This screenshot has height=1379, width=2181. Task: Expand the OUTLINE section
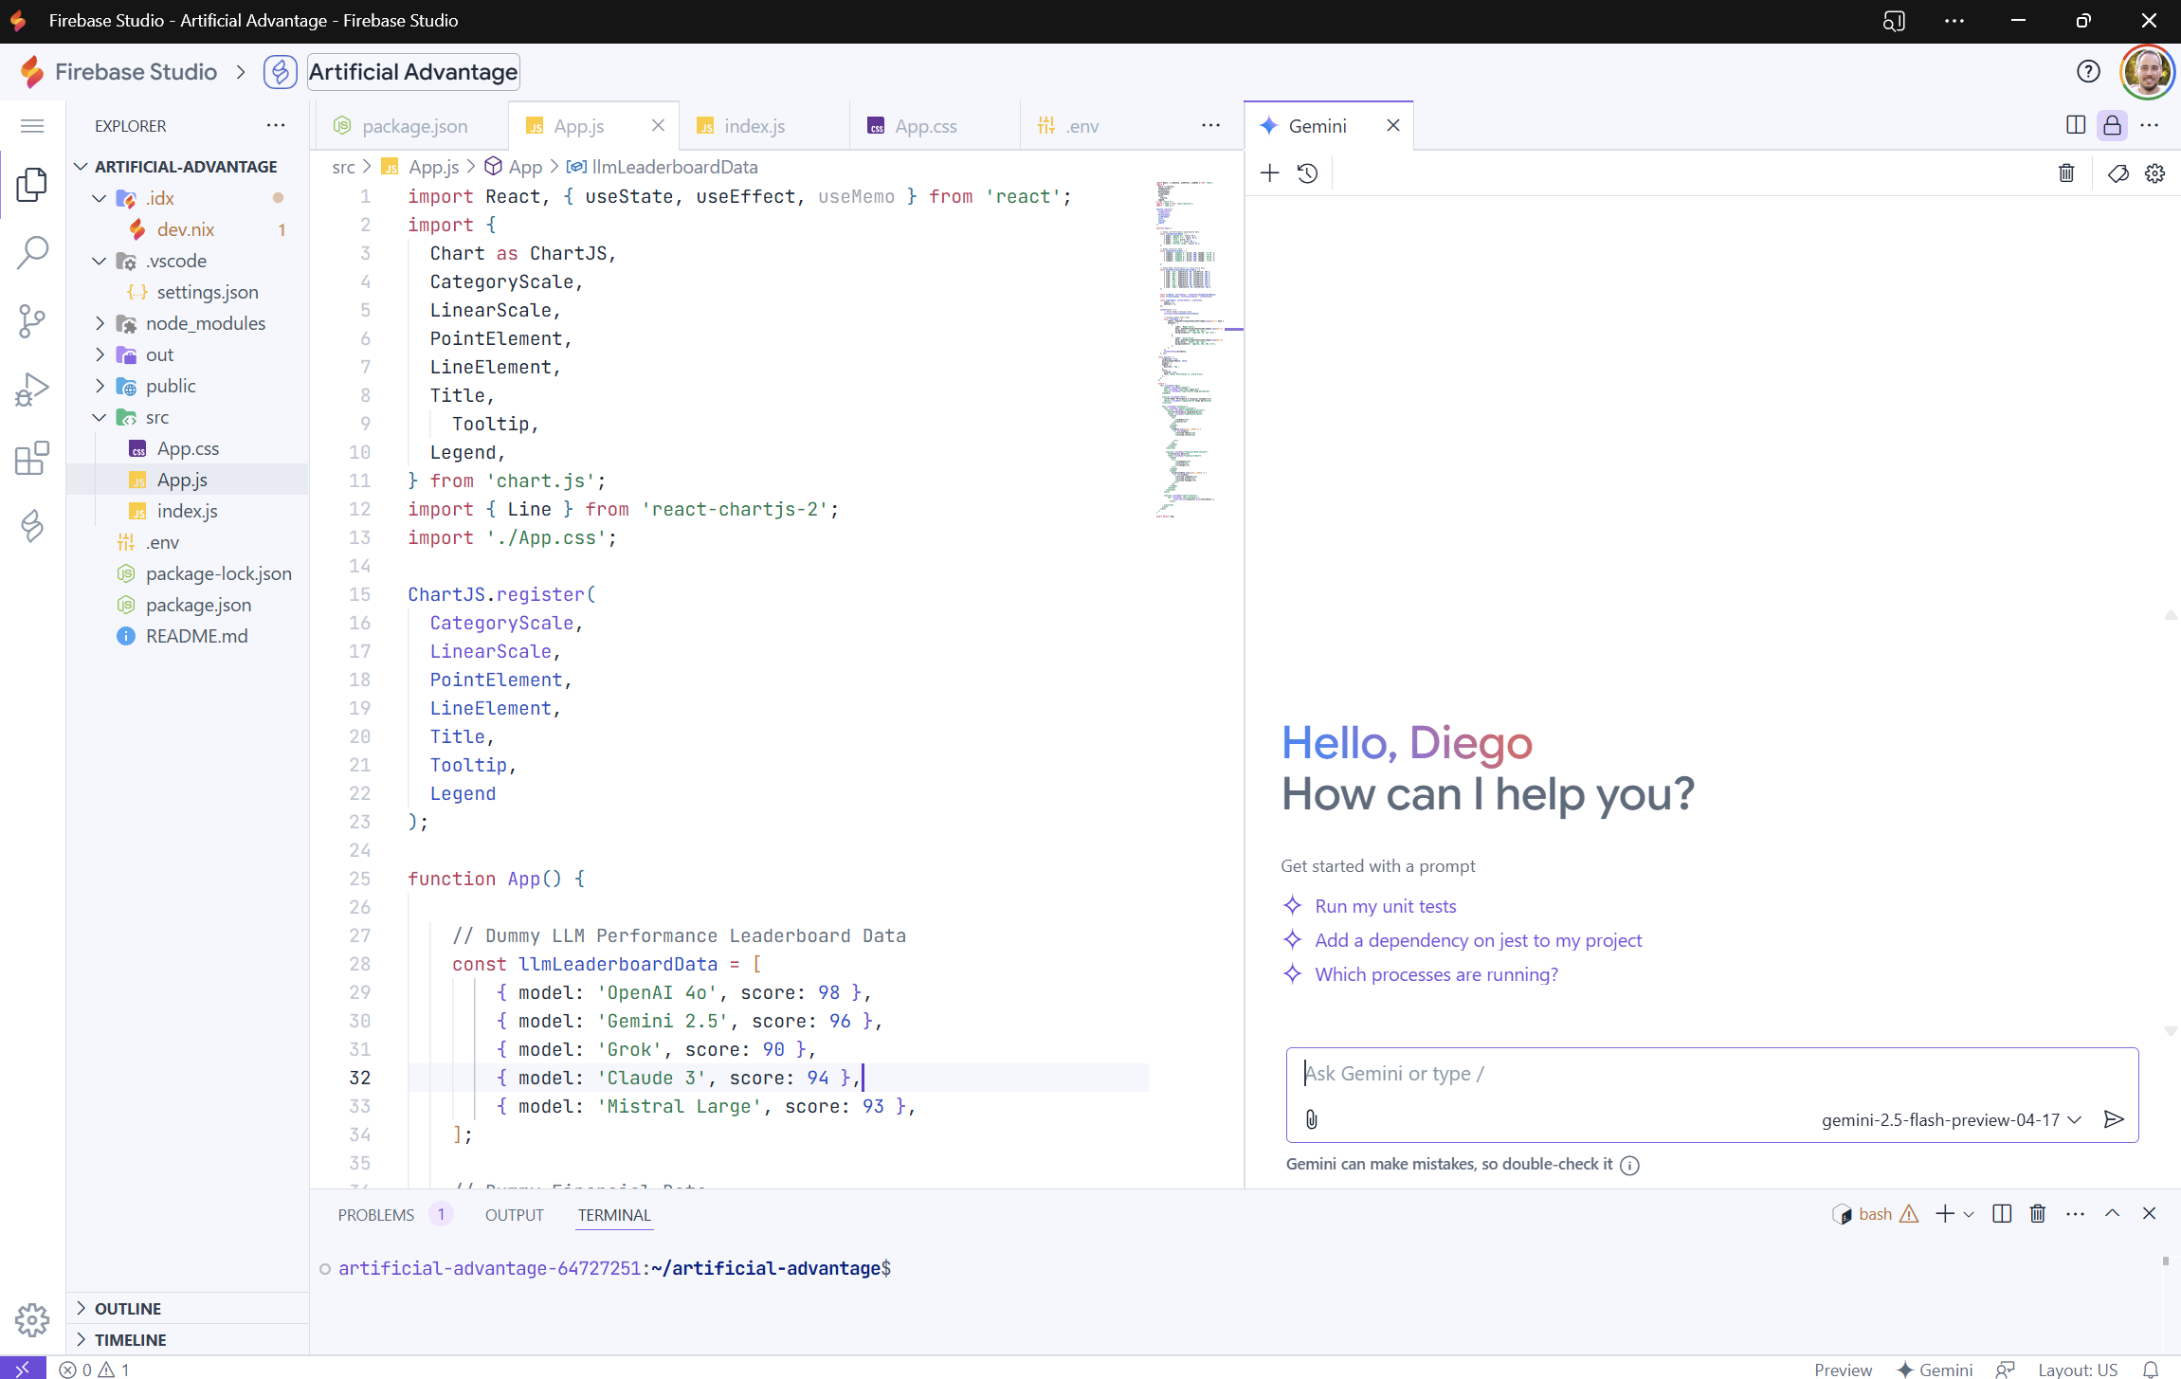pyautogui.click(x=127, y=1309)
